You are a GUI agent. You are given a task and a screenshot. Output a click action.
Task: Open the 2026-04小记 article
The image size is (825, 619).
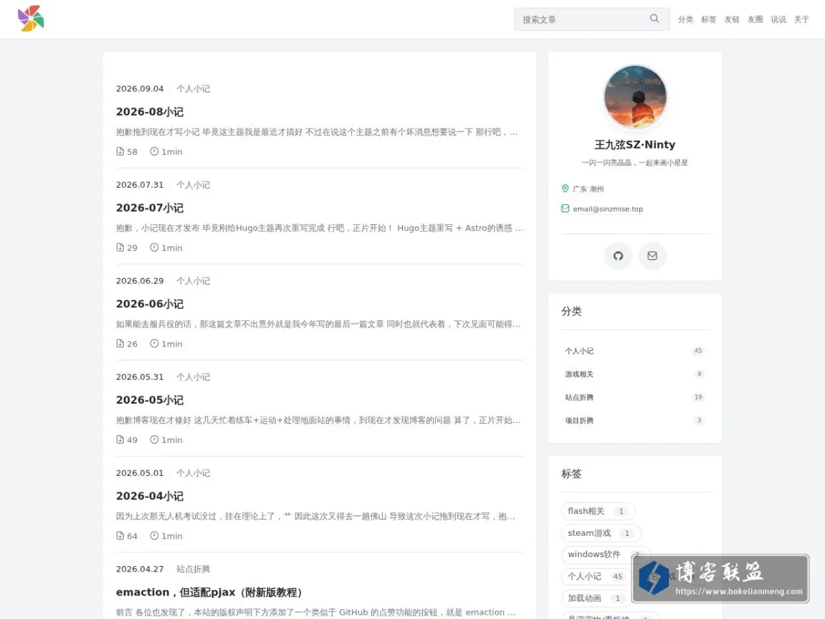150,496
